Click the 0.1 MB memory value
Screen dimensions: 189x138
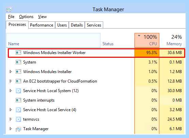click(x=176, y=62)
